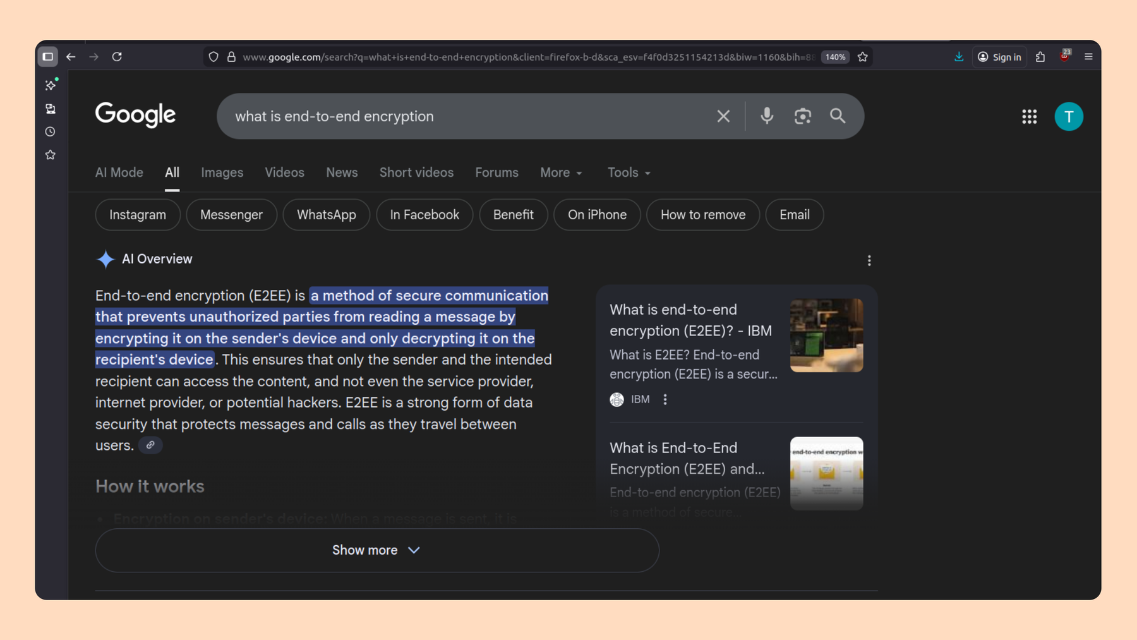The height and width of the screenshot is (640, 1137).
Task: Refine search with How to remove chip
Action: [703, 215]
